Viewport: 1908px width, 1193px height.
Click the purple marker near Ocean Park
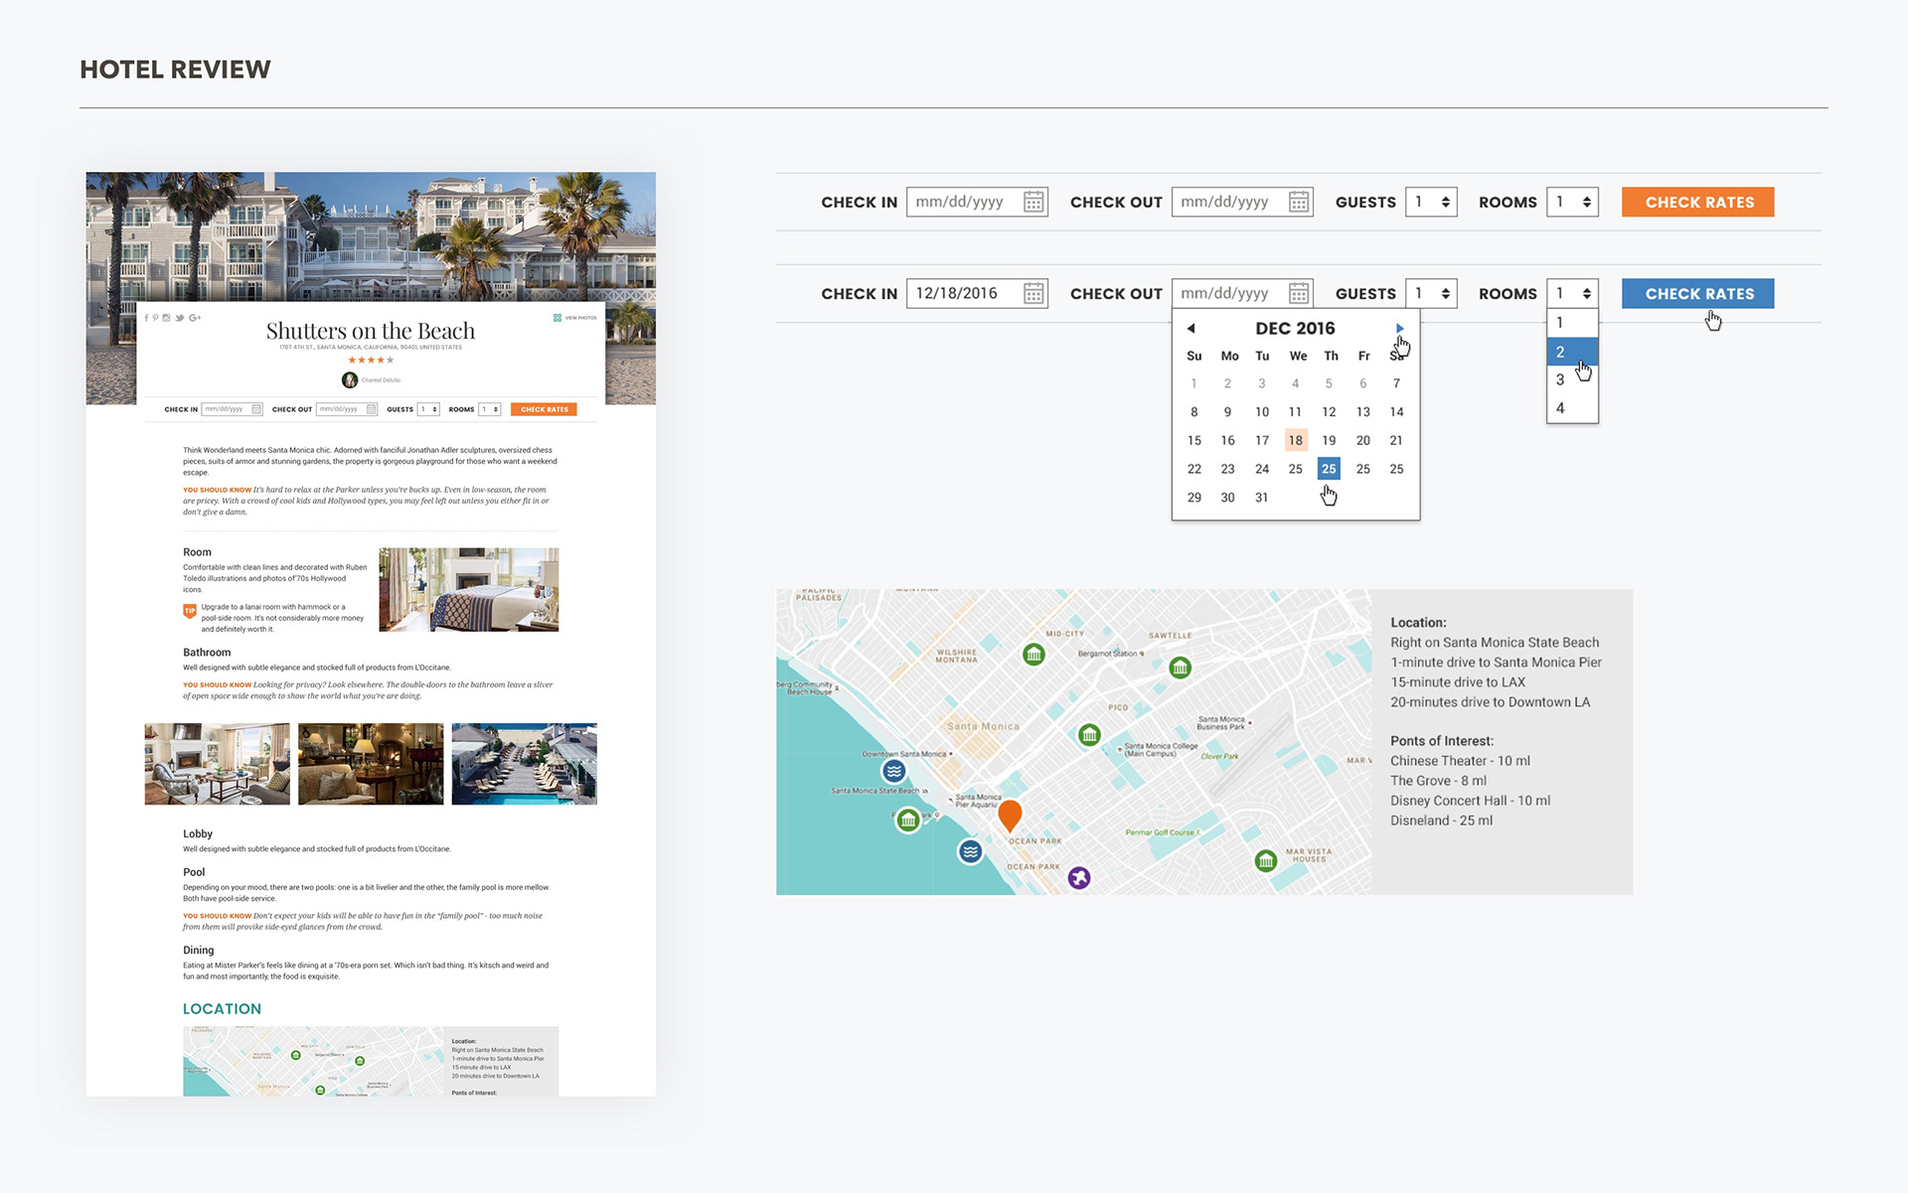1079,878
